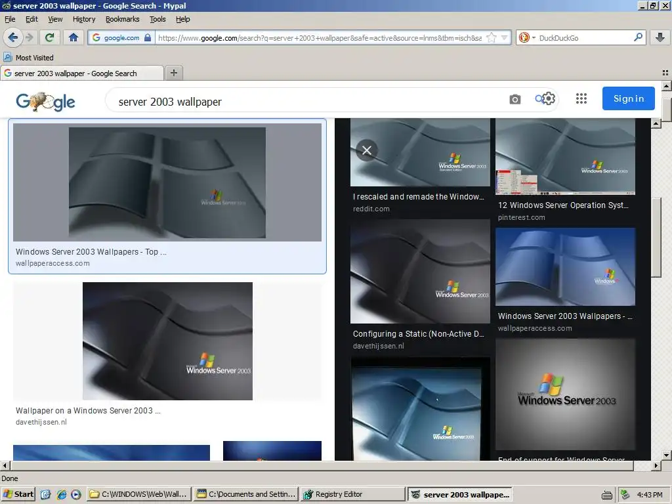Open the Tools menu

tap(157, 19)
